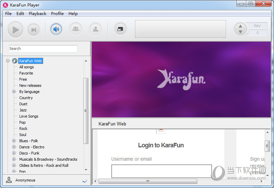Image resolution: width=274 pixels, height=188 pixels.
Task: Toggle the speaker volume button
Action: (56, 29)
